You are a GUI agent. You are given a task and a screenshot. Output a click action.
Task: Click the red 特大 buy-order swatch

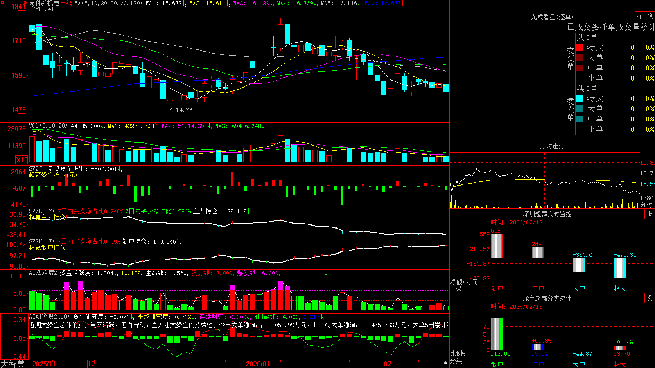click(x=580, y=47)
